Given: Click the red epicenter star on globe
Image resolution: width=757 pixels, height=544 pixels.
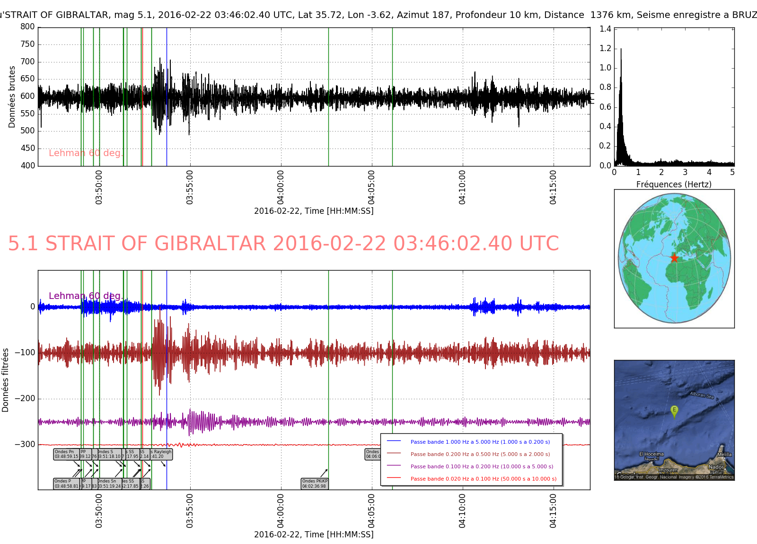Looking at the screenshot, I should 674,258.
